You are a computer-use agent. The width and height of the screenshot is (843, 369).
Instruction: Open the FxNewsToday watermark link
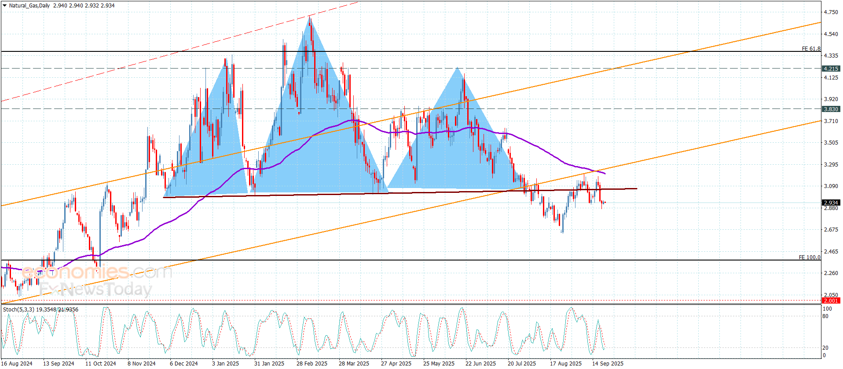[x=96, y=289]
